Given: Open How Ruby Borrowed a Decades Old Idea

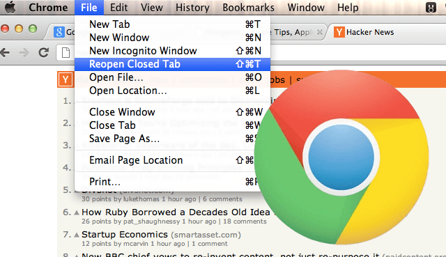Looking at the screenshot, I should pyautogui.click(x=176, y=212).
